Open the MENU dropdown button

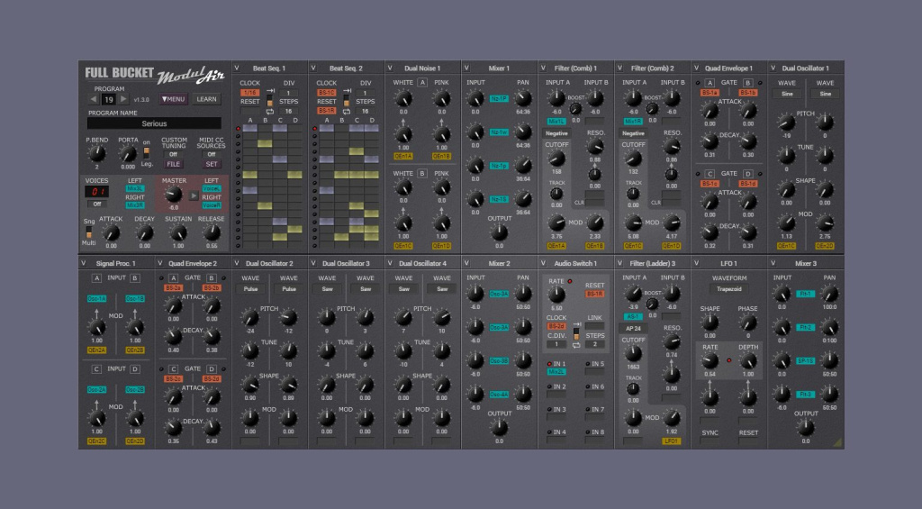click(173, 99)
